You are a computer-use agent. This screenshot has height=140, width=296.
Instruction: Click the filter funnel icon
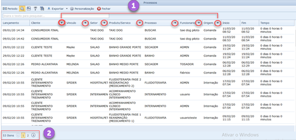[35, 8]
